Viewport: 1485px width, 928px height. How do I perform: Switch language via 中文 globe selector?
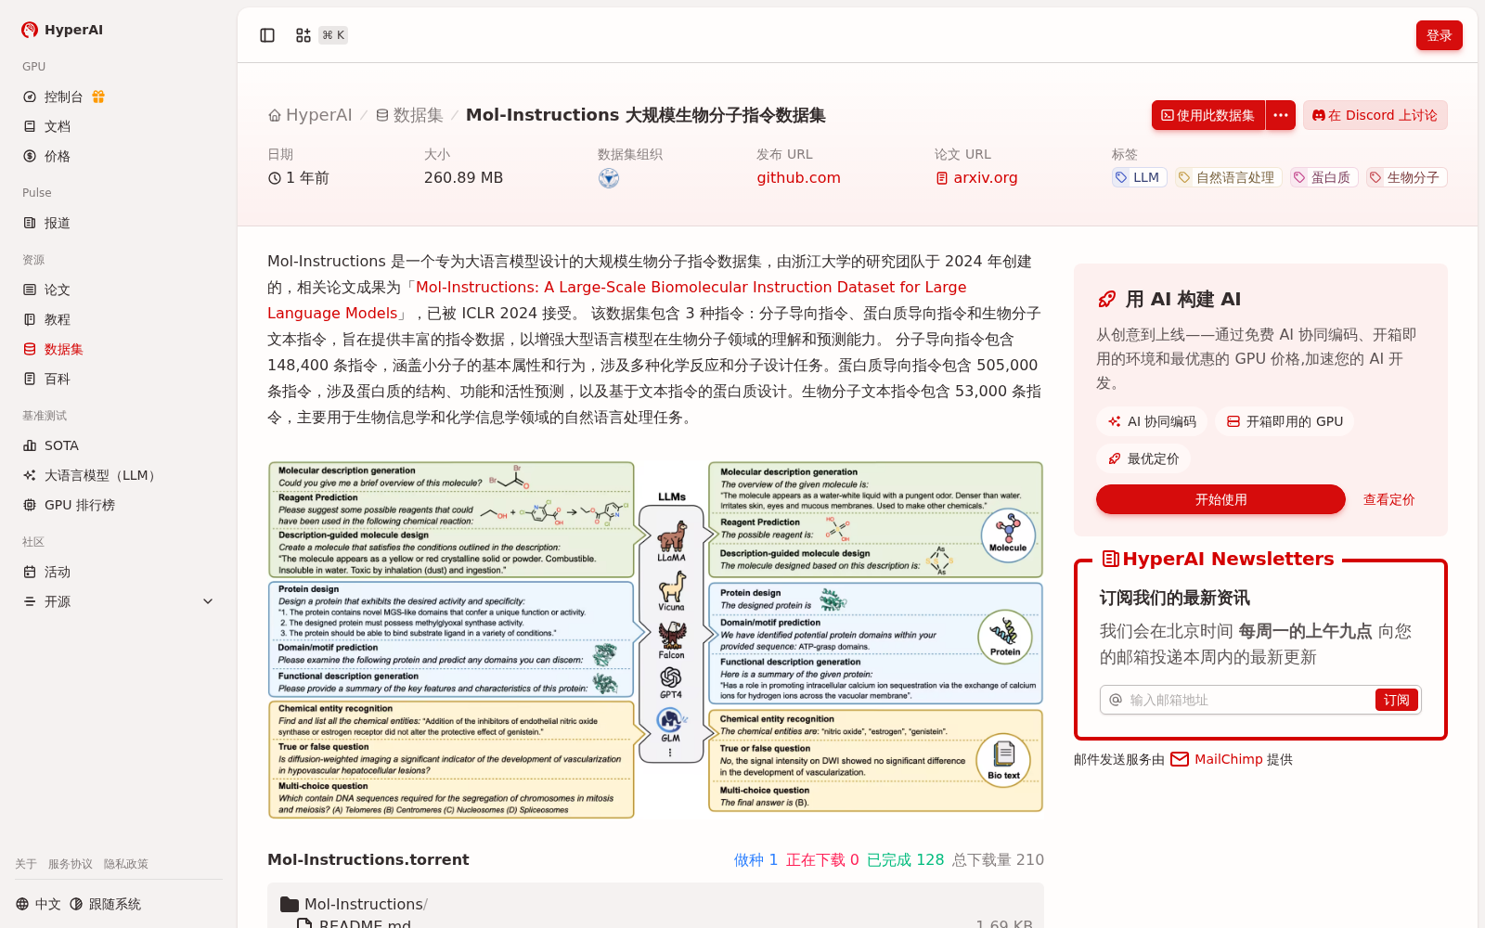(38, 904)
